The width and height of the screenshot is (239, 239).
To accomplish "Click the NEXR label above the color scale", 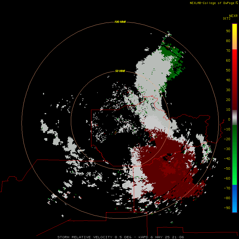I will 233,16.
